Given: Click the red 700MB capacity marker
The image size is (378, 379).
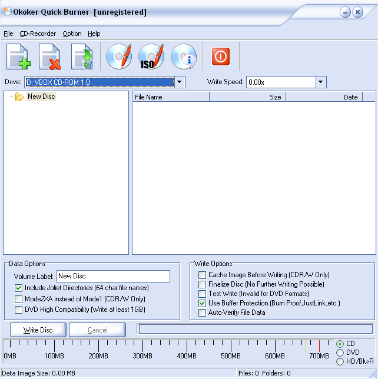Looking at the screenshot, I should [319, 346].
